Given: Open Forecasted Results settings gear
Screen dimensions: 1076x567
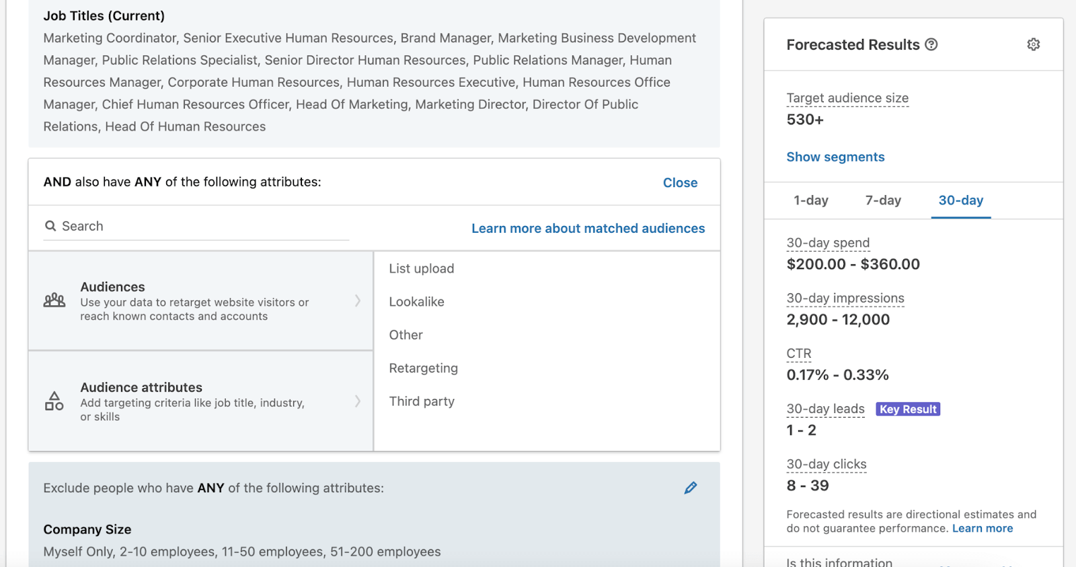Looking at the screenshot, I should click(1034, 44).
